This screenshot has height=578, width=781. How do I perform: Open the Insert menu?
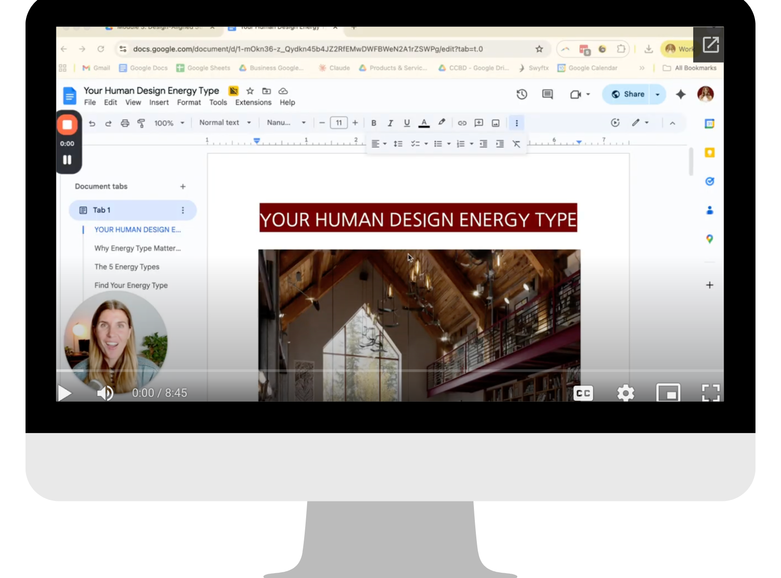(159, 103)
